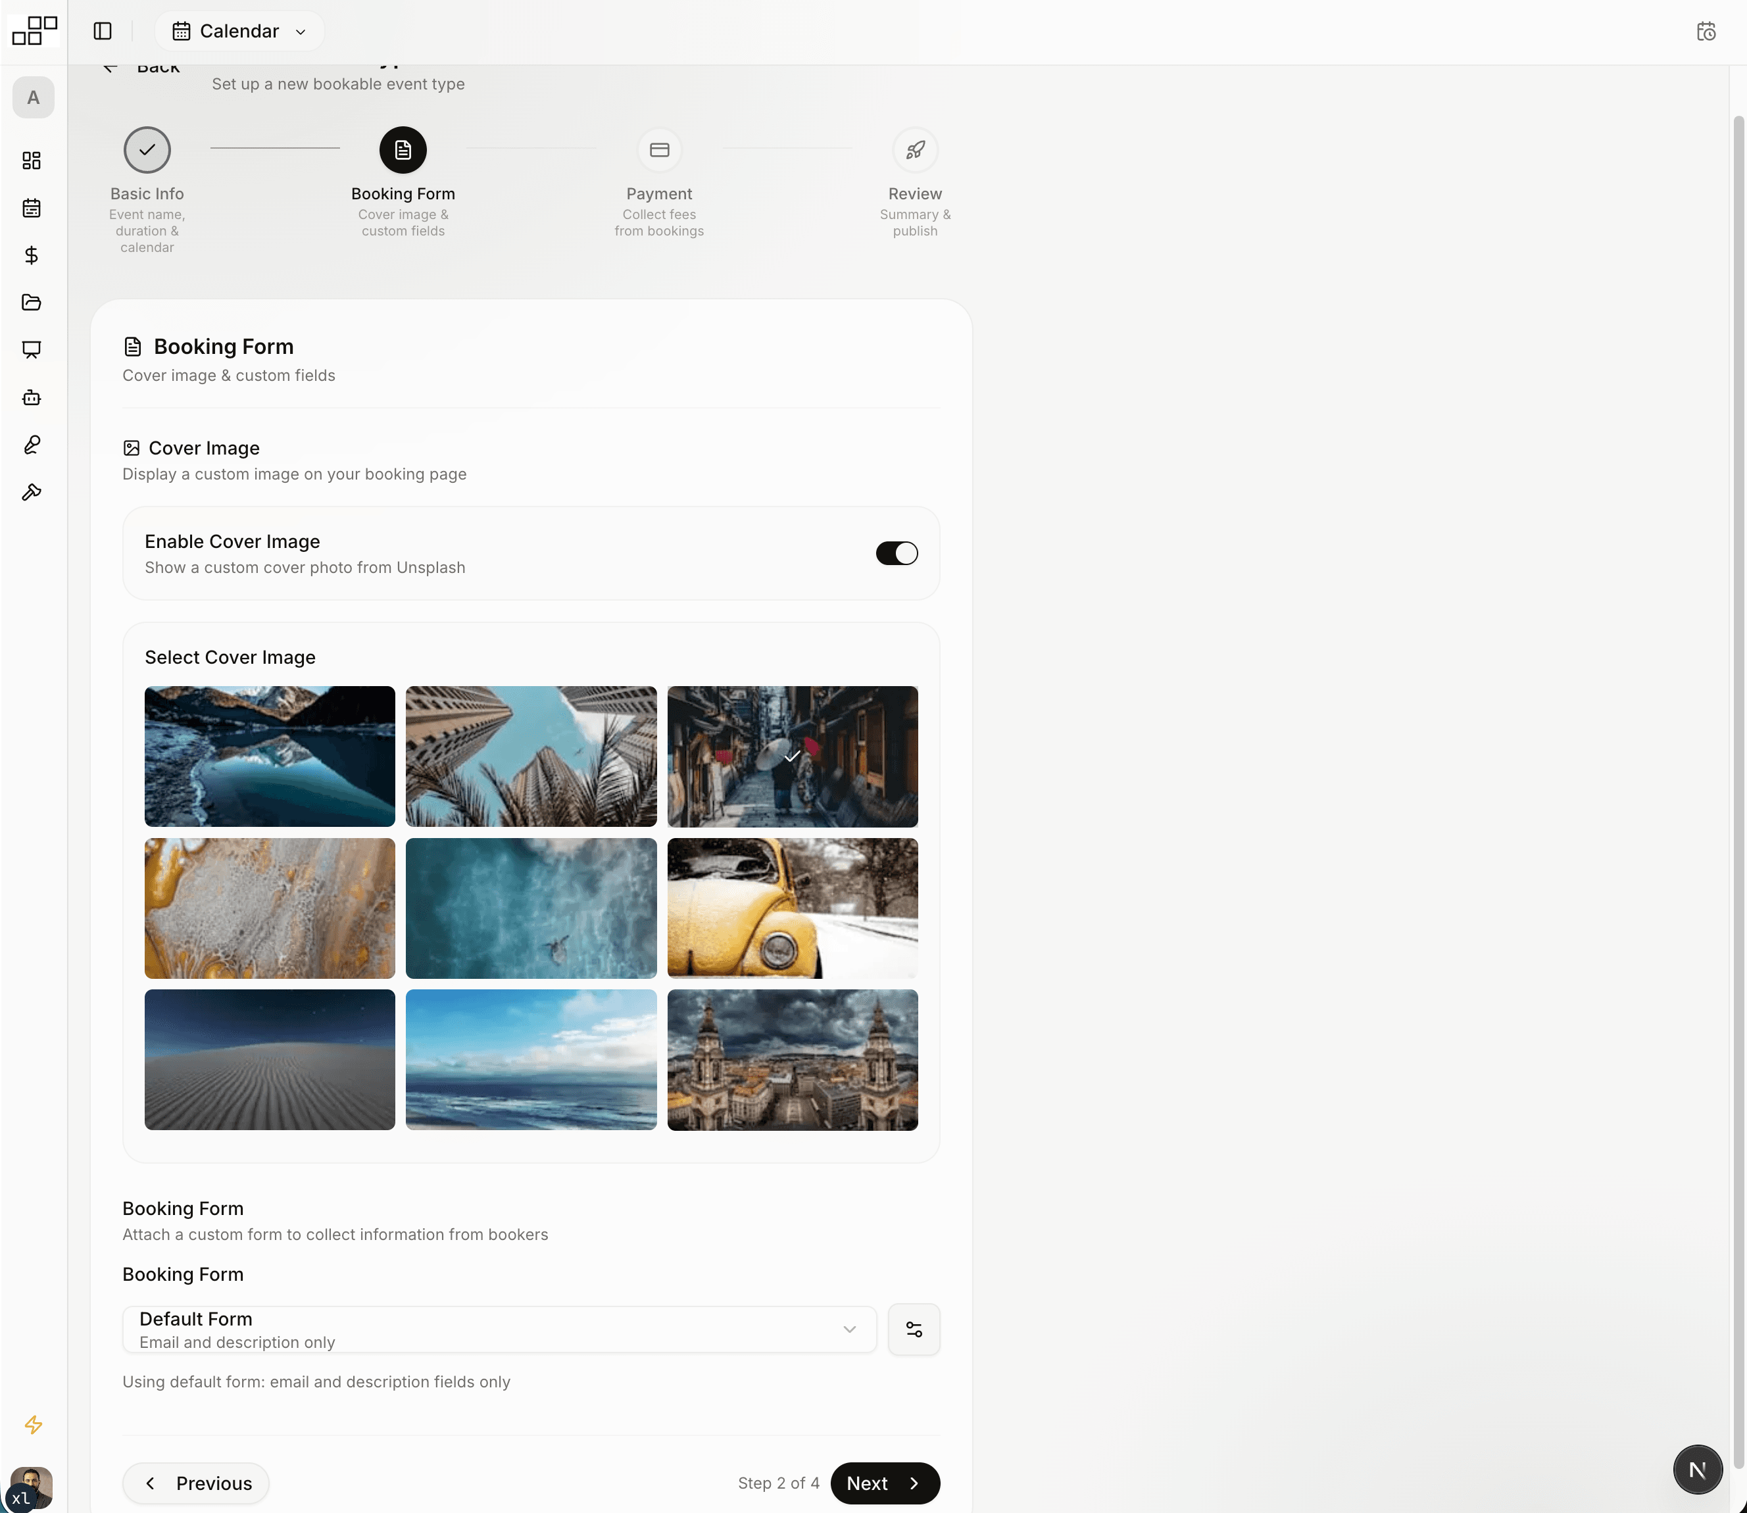Open the workspace avatar labeled A

coord(33,98)
